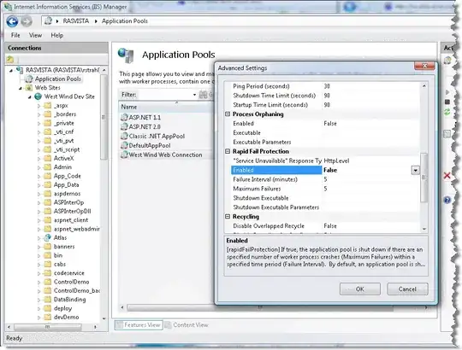The image size is (462, 350).
Task: Select Disable Overlapped Recycle setting
Action: point(326,226)
